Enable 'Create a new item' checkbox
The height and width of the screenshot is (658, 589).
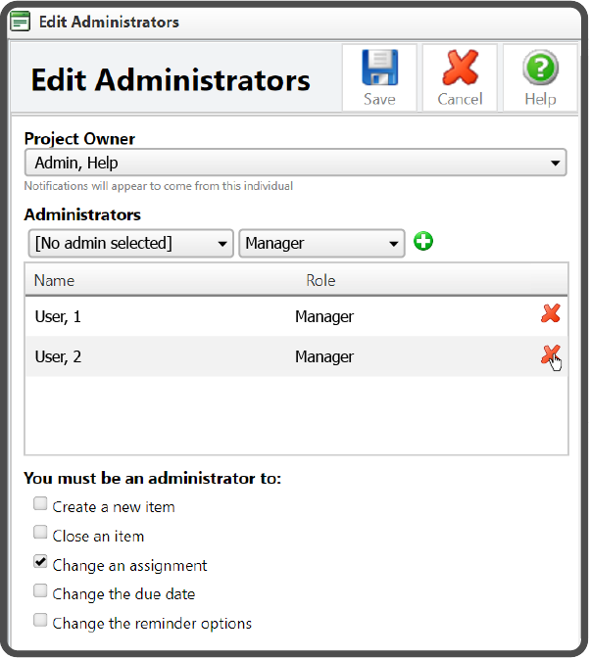coord(40,505)
